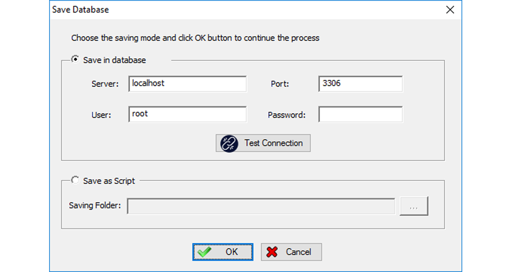Click the Port: label

tap(280, 84)
